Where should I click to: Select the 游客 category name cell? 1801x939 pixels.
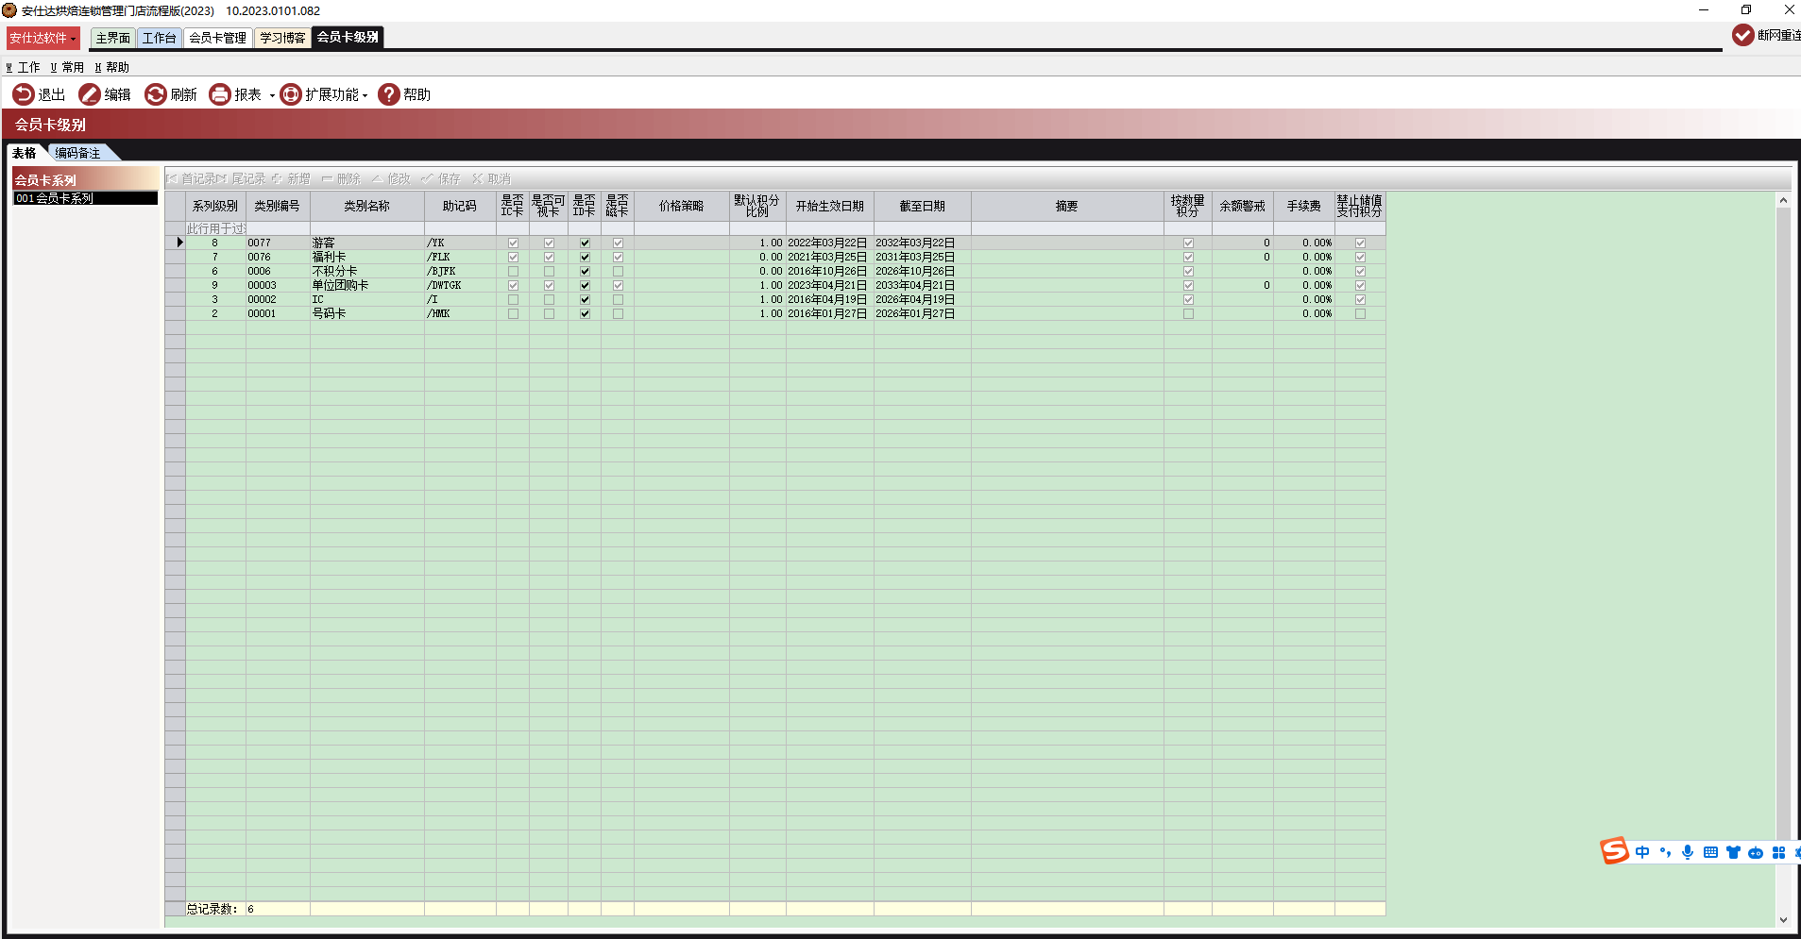coord(366,243)
